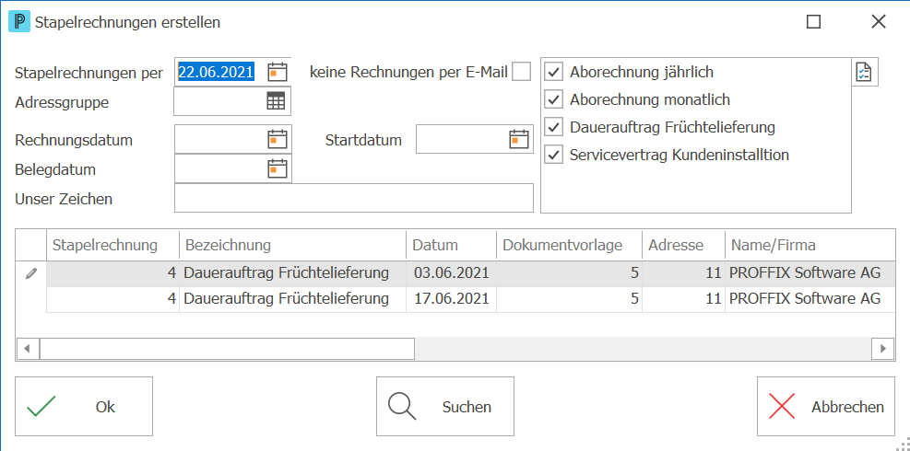
Task: Select the row dated 03.06.2021
Action: pos(470,273)
